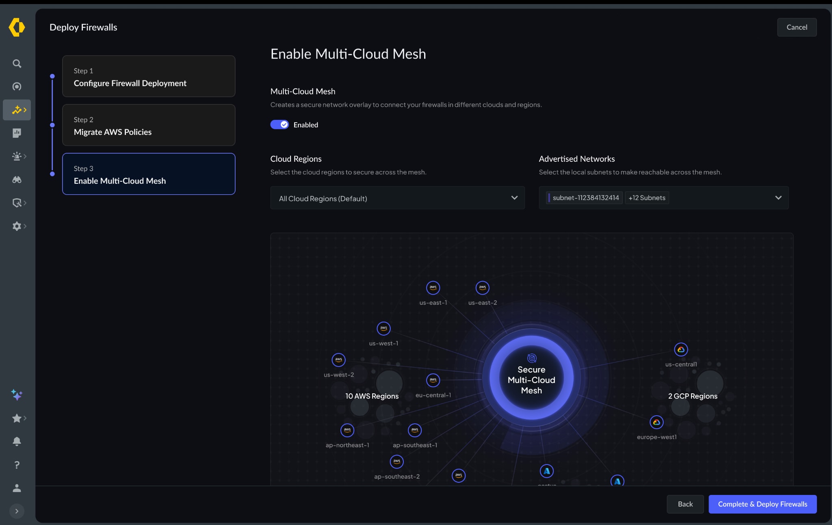Go to Step 1 Configure Firewall Deployment

pos(149,76)
